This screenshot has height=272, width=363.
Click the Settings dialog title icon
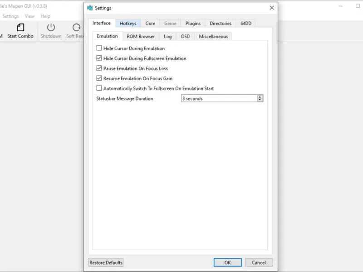(90, 8)
